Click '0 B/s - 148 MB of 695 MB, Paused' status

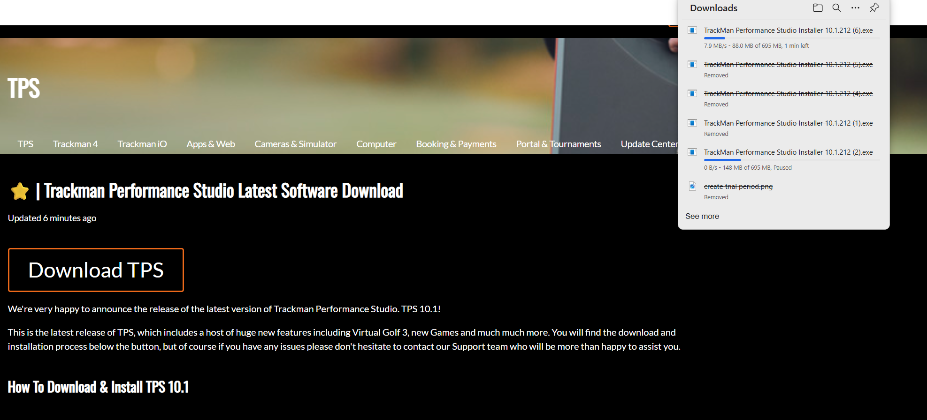[x=748, y=168]
